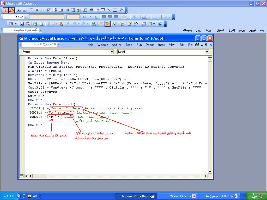The width and height of the screenshot is (267, 200).
Task: Open the أدوات (Tools) menu in Access
Action: (209, 30)
